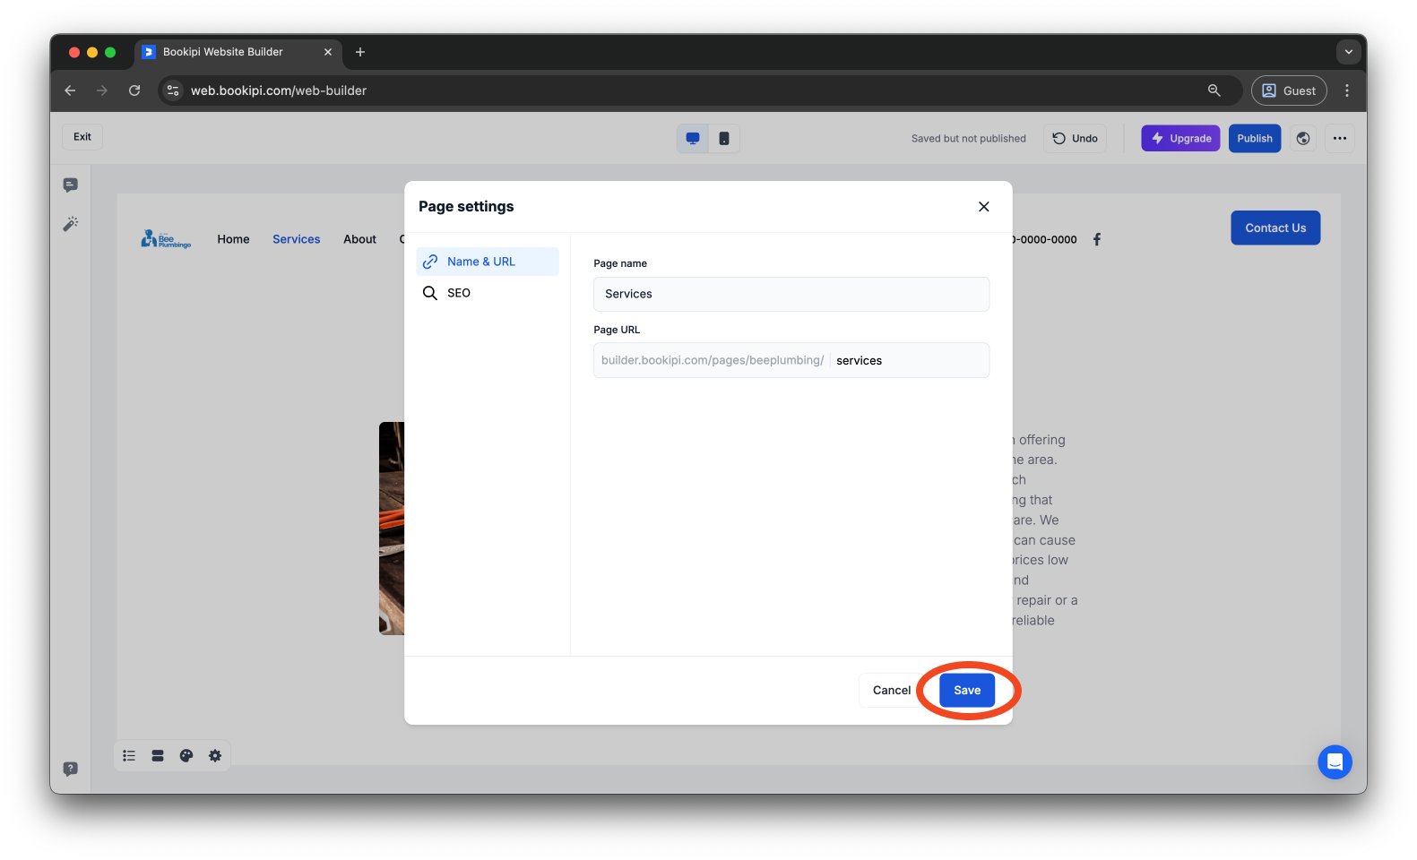Switch to mobile preview icon

pos(724,139)
